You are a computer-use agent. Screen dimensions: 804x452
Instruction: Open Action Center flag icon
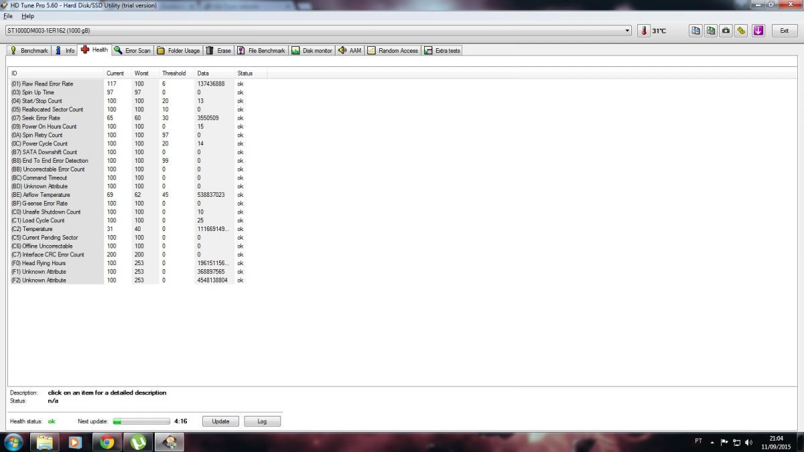tap(724, 442)
